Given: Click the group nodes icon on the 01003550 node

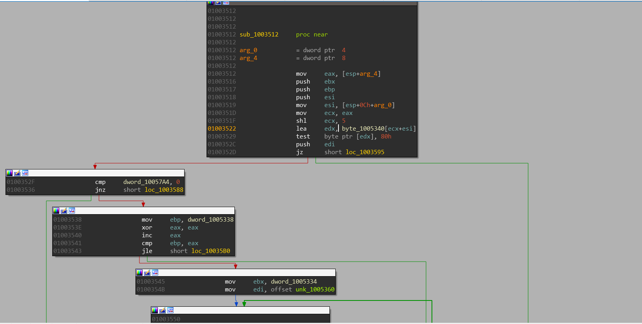Looking at the screenshot, I should 170,310.
